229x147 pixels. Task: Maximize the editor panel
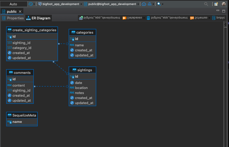click(223, 11)
